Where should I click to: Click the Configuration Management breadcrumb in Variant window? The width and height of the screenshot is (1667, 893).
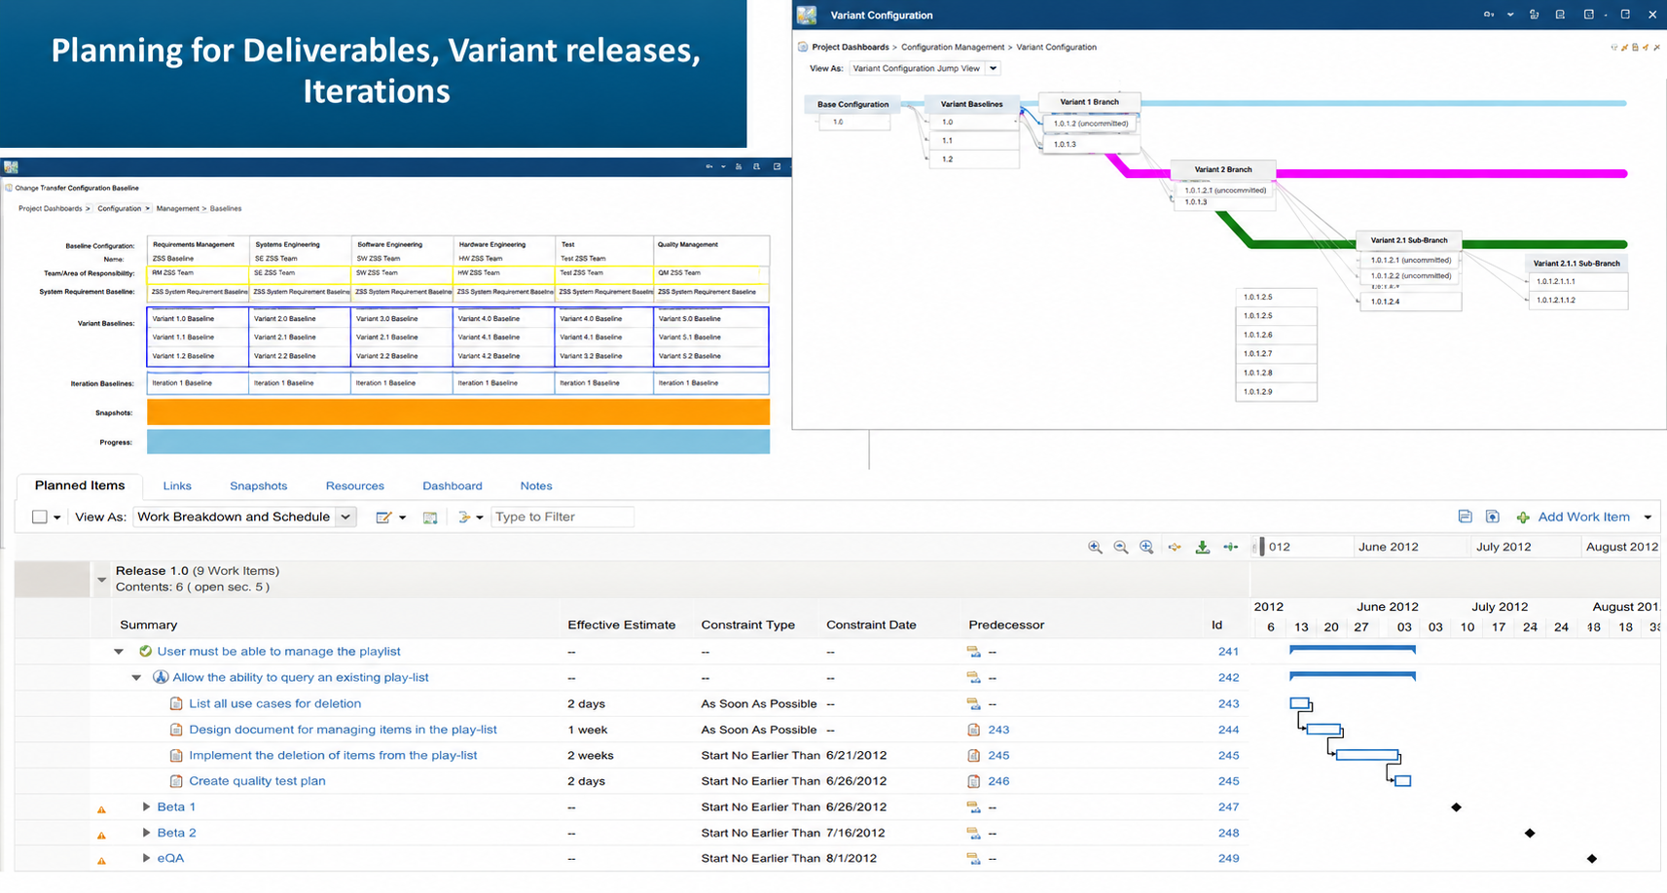[x=953, y=47]
